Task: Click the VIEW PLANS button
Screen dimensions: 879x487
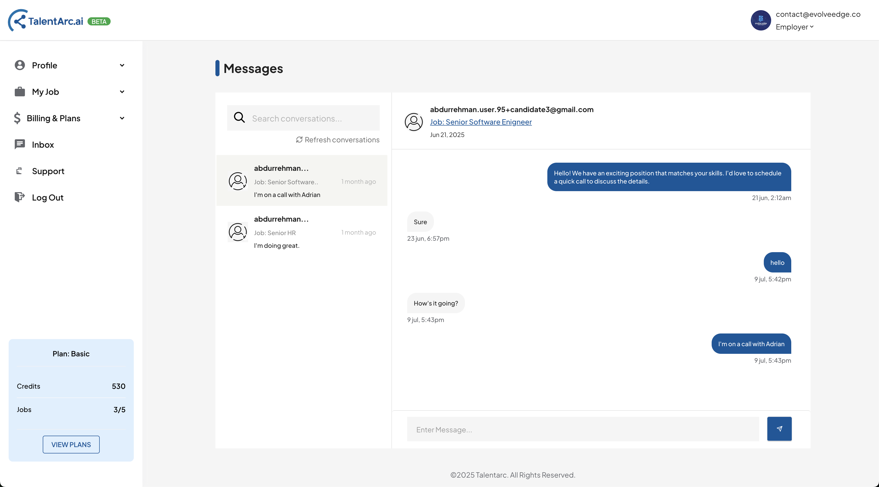Action: click(x=71, y=444)
